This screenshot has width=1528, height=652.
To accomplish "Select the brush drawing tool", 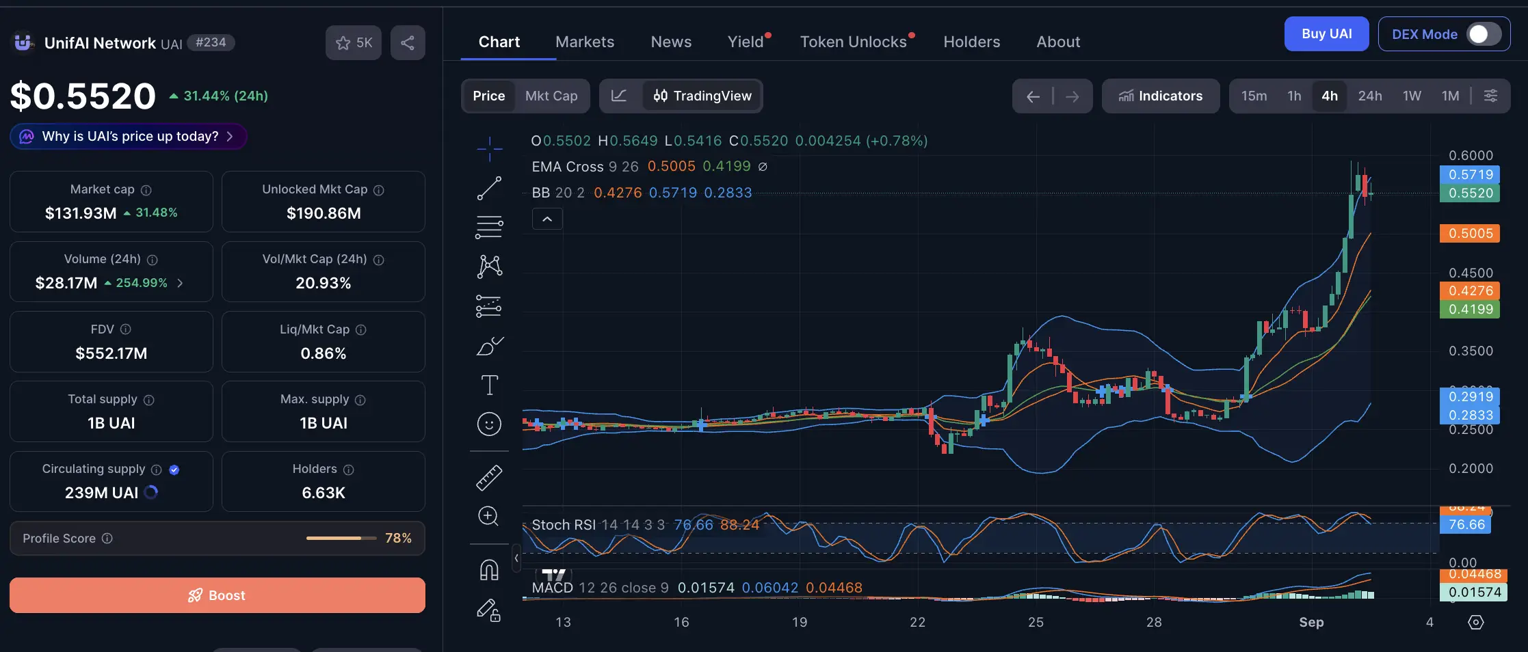I will (x=489, y=346).
